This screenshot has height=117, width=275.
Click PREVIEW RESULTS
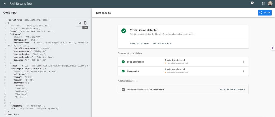161,43
